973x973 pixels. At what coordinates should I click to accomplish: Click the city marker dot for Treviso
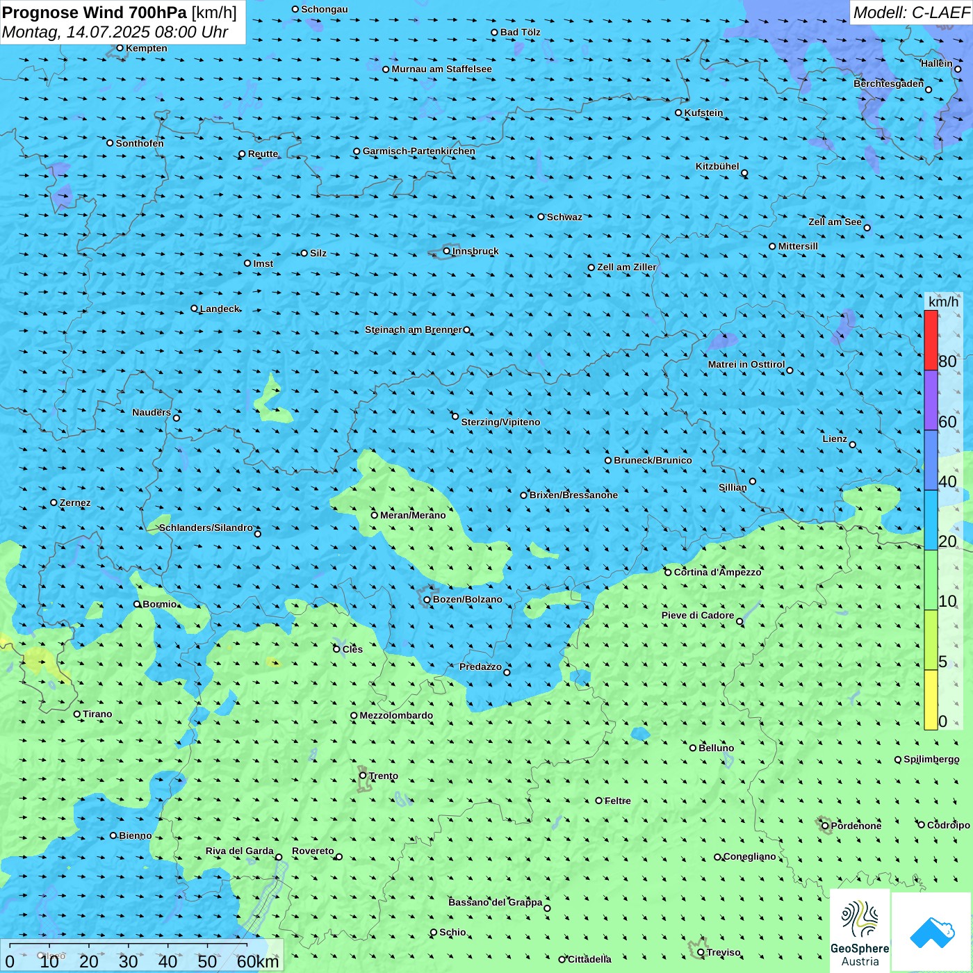pyautogui.click(x=701, y=952)
